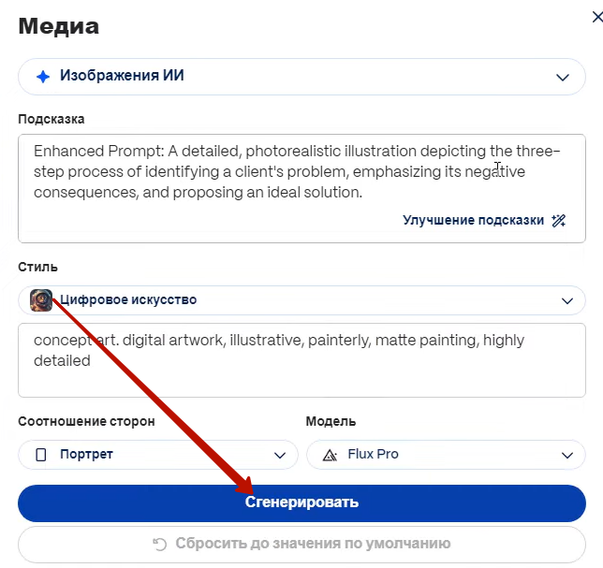Screen dimensions: 603x568
Task: Open the Цифровое искусство style dropdown
Action: [x=301, y=300]
